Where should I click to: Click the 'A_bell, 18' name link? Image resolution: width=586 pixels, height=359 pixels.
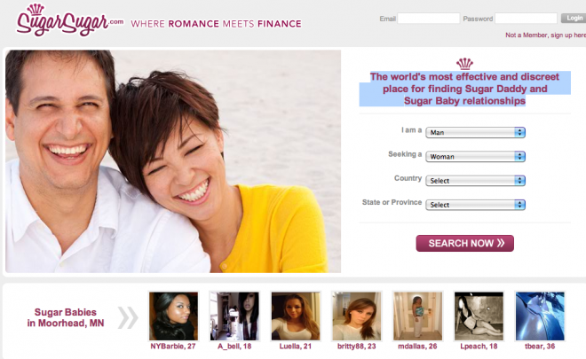(x=234, y=347)
